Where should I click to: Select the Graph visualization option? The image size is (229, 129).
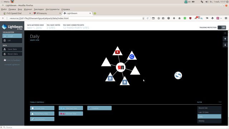coord(12,36)
